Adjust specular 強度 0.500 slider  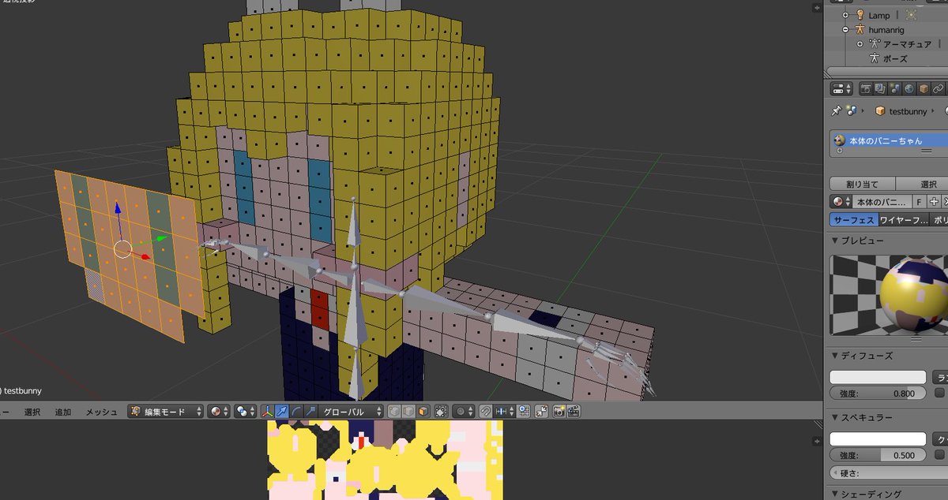pos(878,455)
